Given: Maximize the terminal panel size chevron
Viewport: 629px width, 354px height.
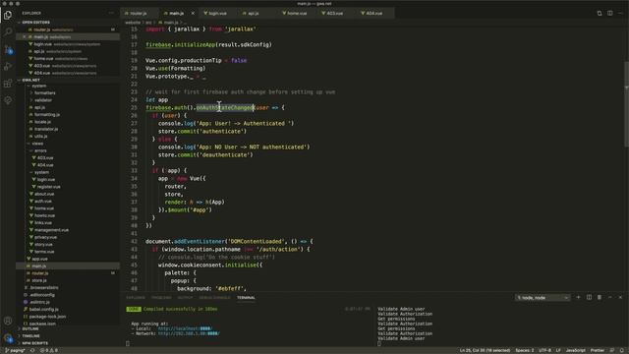Looking at the screenshot, I should (609, 297).
